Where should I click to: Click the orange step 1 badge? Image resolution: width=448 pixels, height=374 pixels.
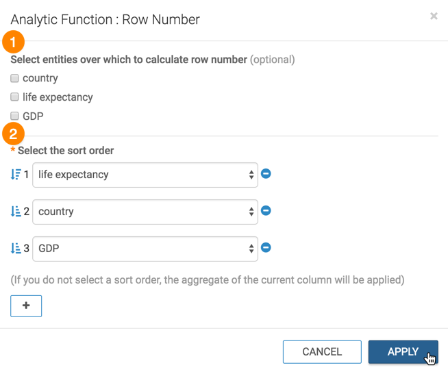(x=14, y=42)
